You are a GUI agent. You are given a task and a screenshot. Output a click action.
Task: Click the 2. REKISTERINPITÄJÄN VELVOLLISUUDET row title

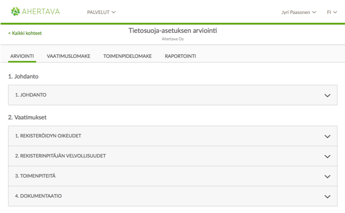click(61, 156)
